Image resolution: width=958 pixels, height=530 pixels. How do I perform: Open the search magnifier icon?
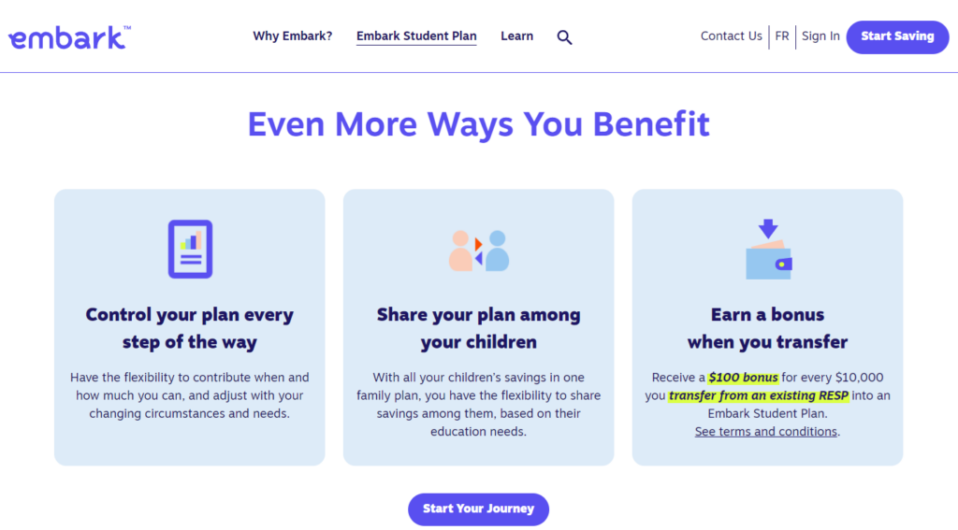[x=564, y=37]
